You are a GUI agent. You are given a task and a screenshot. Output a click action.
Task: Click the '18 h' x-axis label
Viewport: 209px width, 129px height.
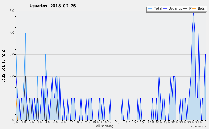coord(159,122)
